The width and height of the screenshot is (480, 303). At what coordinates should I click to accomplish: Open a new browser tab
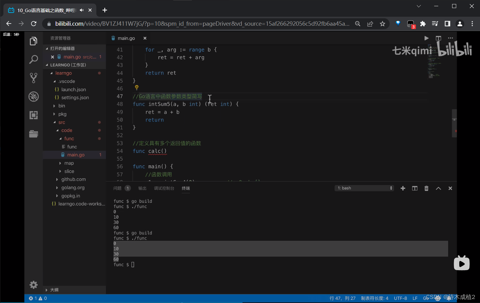pos(105,10)
